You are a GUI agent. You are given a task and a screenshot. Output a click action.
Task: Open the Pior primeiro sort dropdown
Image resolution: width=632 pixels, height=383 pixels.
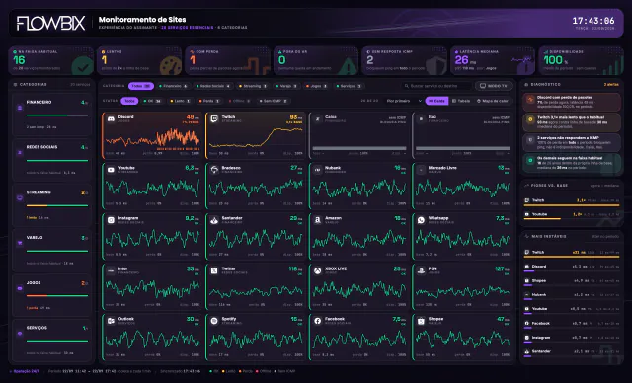404,101
